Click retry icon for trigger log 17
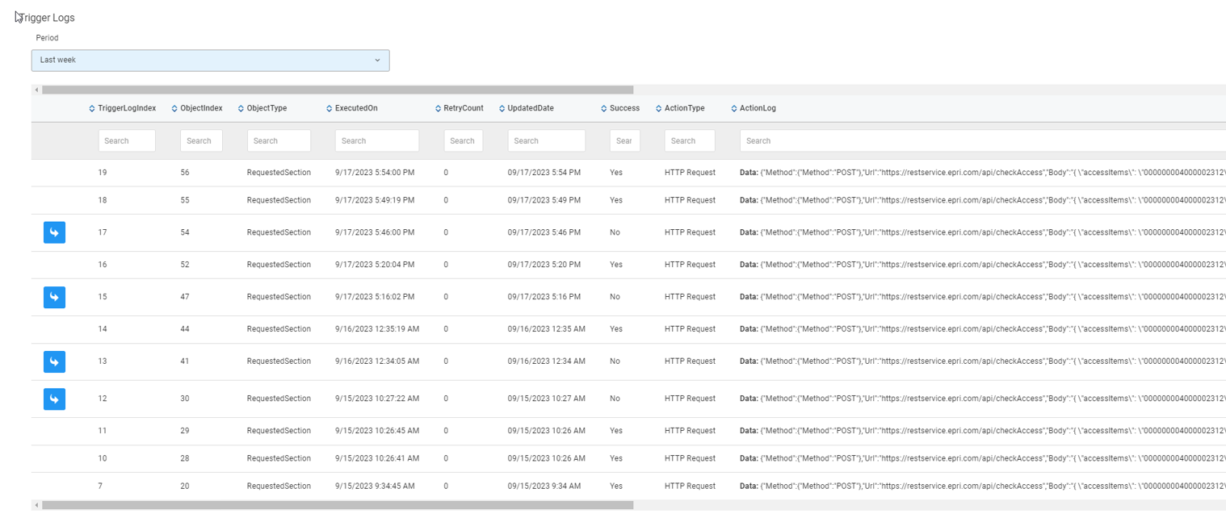Image resolution: width=1226 pixels, height=522 pixels. 54,232
